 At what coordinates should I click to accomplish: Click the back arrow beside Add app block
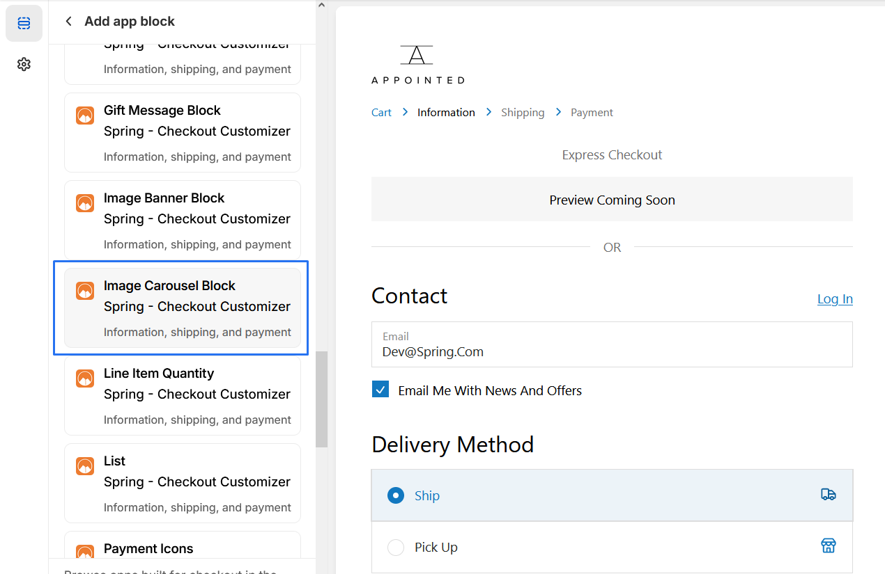[x=68, y=22]
